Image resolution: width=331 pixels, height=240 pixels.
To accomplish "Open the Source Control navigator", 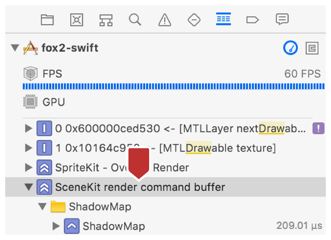I will coord(76,19).
